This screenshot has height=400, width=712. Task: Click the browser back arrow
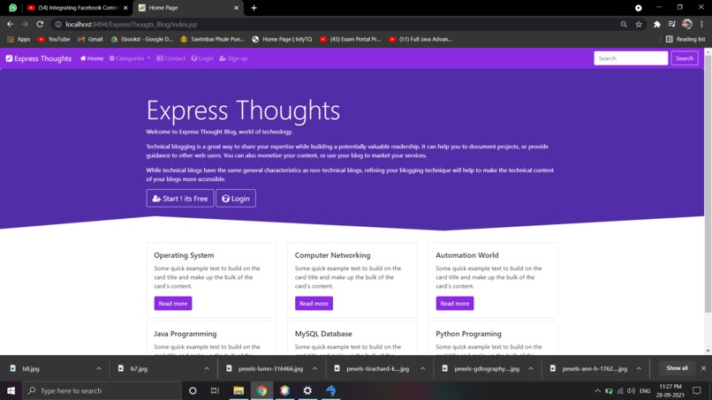click(x=10, y=24)
